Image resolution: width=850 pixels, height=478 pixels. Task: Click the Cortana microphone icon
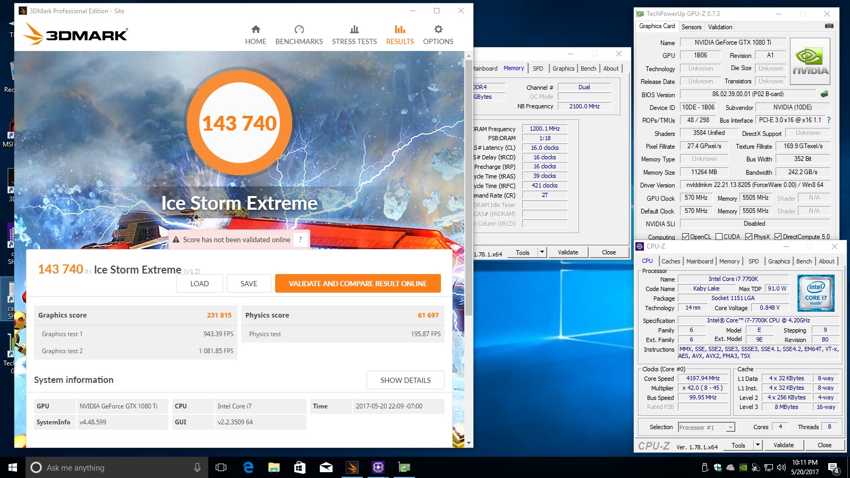pyautogui.click(x=197, y=467)
